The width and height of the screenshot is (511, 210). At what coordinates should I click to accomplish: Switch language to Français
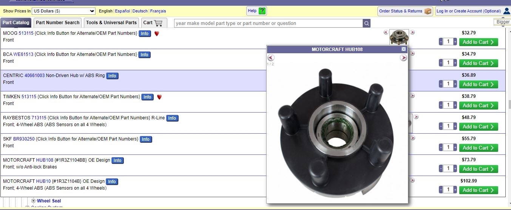(158, 11)
